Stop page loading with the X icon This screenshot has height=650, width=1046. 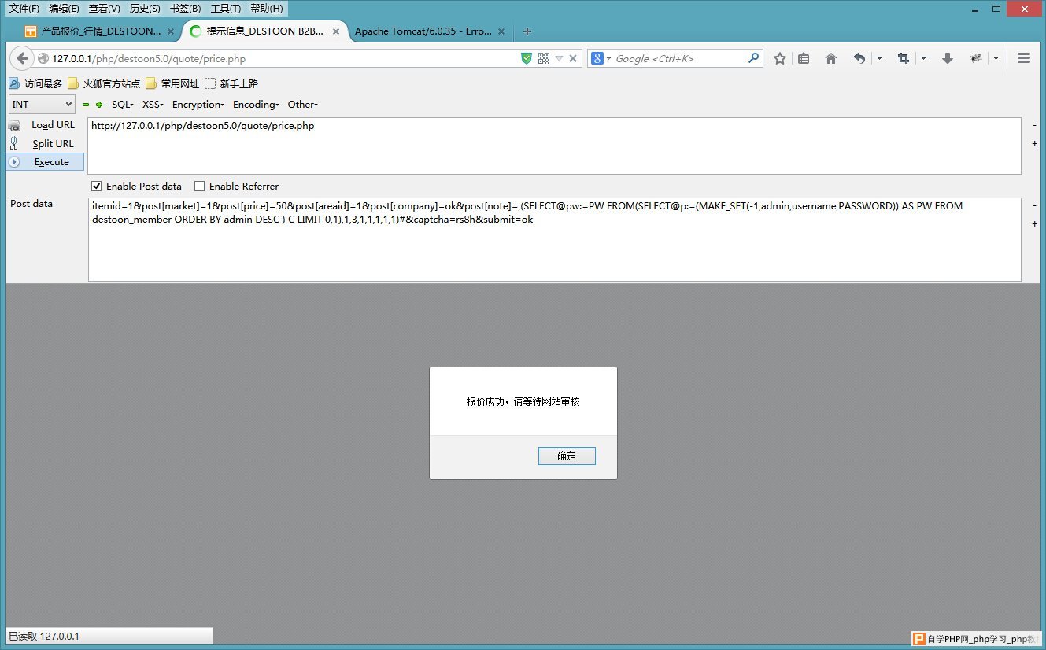click(573, 58)
